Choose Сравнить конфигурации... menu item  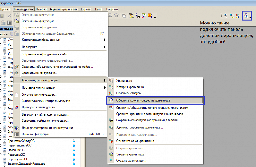pos(60,73)
